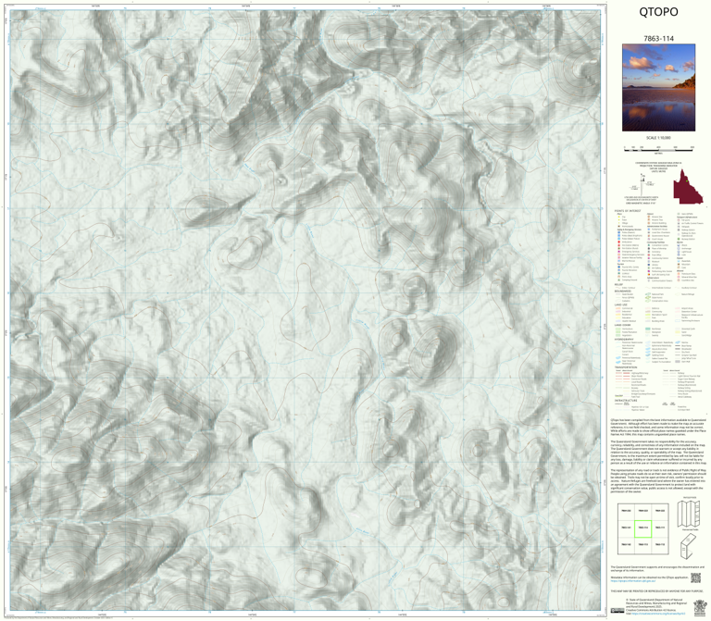711x621 pixels.
Task: Click the TRANSPORTATION legend heading
Action: (x=626, y=367)
